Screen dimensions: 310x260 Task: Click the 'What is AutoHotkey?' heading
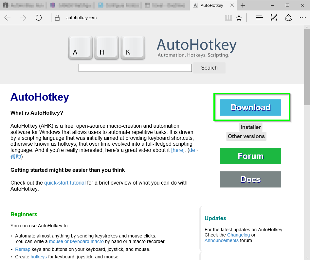pos(37,113)
